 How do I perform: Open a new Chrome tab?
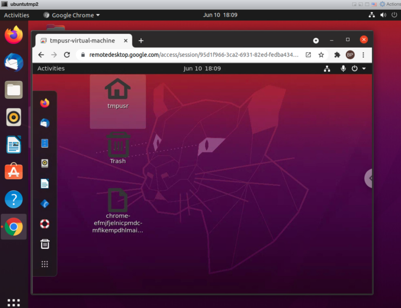(x=141, y=41)
